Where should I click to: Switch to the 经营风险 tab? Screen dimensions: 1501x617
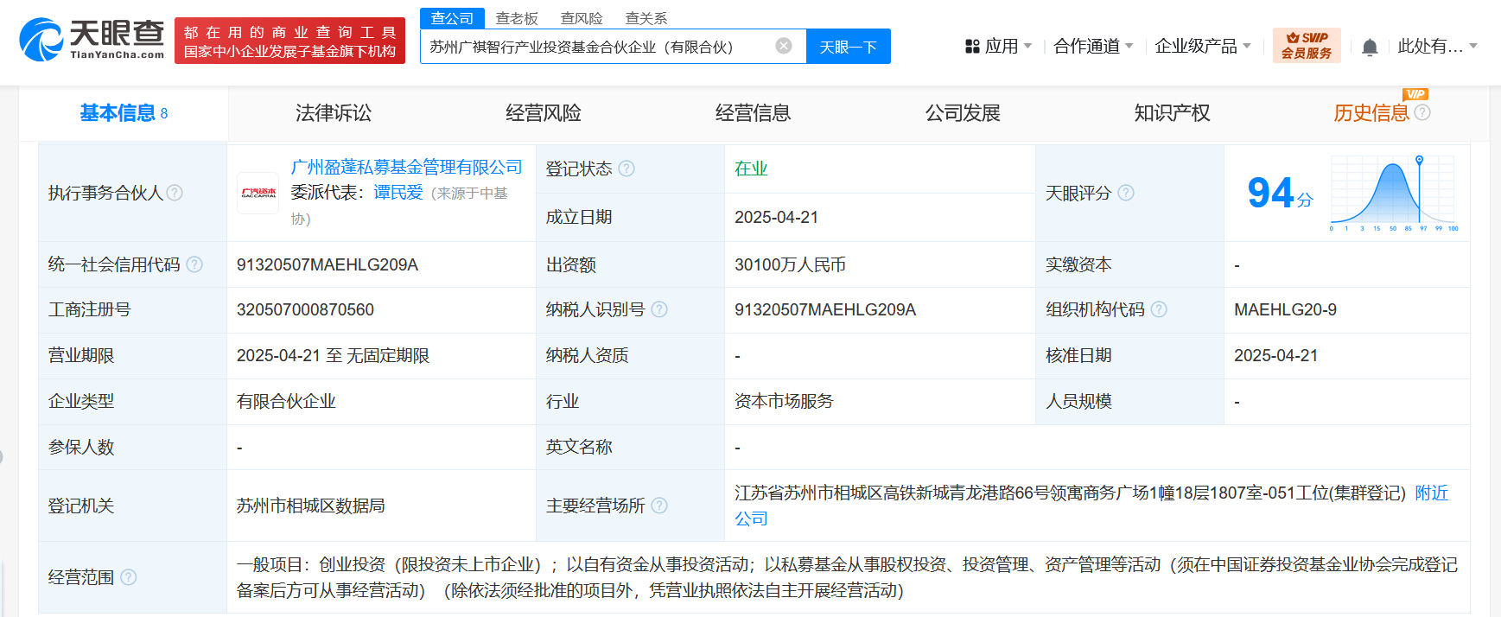544,112
